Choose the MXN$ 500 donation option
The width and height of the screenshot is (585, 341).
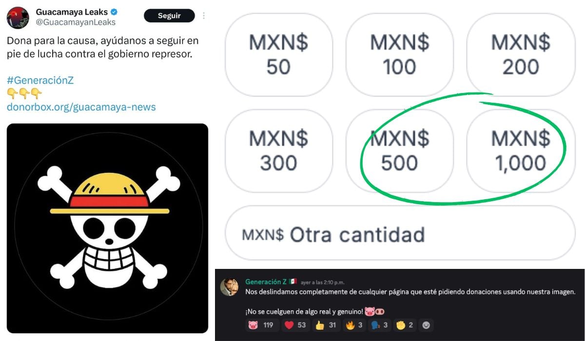coord(399,151)
